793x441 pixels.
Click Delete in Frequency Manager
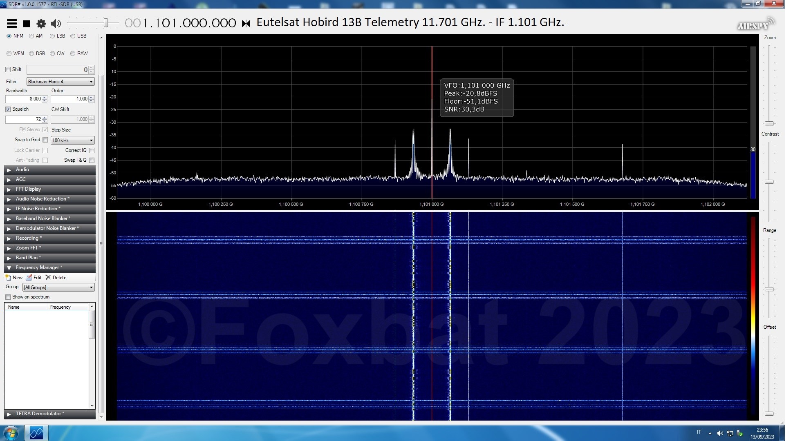tap(56, 278)
